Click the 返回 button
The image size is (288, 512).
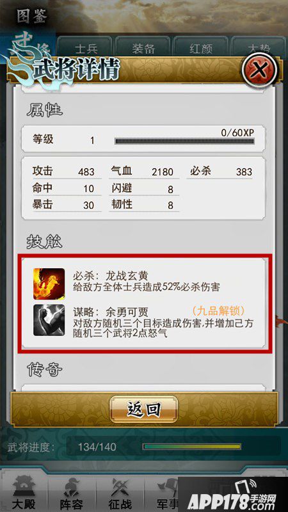click(143, 409)
